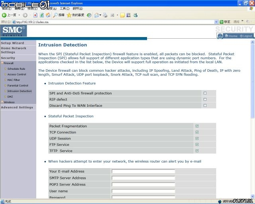Viewport: 255px width, 204px height.
Task: Click the grey Forward arrow icon
Action: 25,15
